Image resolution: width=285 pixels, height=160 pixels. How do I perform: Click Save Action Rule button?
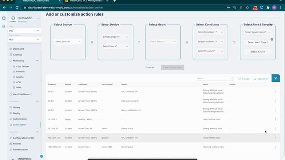(172, 67)
